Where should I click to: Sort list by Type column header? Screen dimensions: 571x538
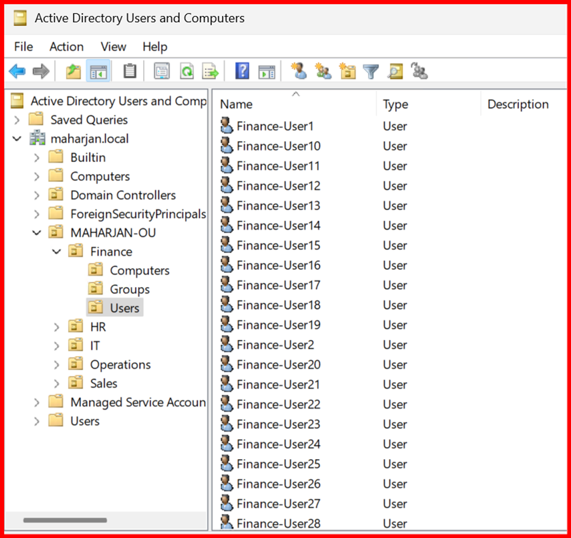click(395, 104)
